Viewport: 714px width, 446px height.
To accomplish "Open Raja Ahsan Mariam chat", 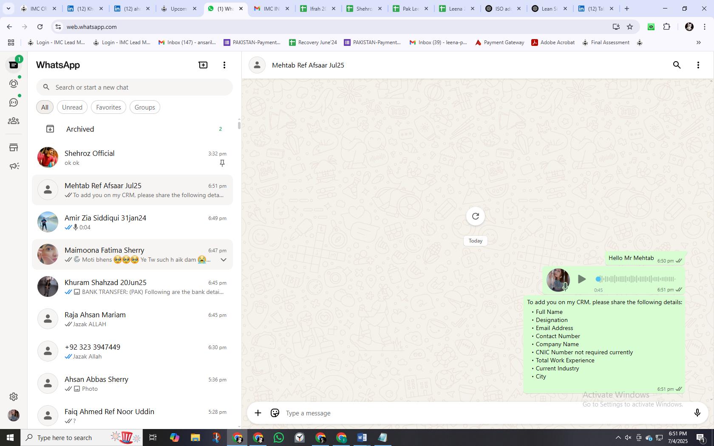I will pyautogui.click(x=132, y=319).
